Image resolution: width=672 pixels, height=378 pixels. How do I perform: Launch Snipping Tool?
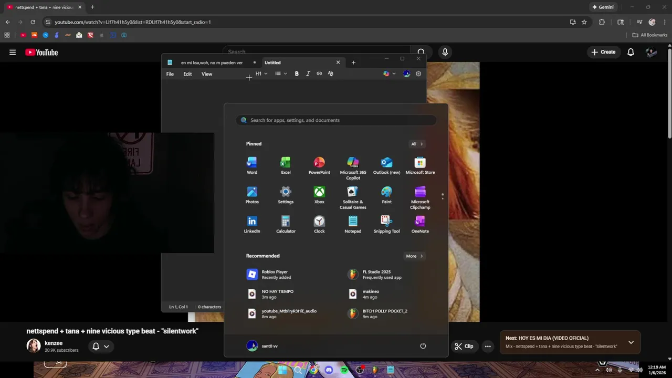[386, 225]
